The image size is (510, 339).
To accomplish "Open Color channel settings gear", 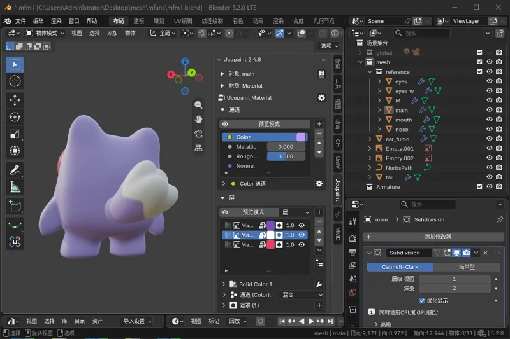I will point(319,184).
